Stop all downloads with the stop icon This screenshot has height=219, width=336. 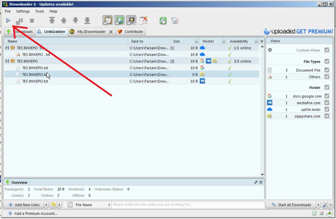click(x=32, y=21)
